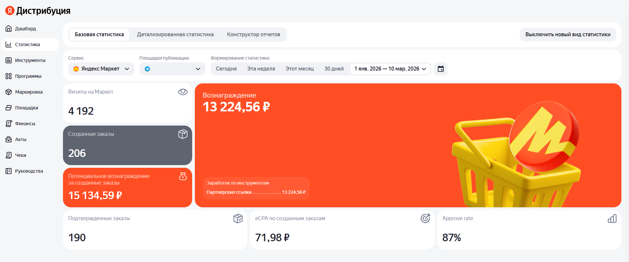629x262 pixels.
Task: Click the Финансы sidebar icon
Action: point(9,124)
